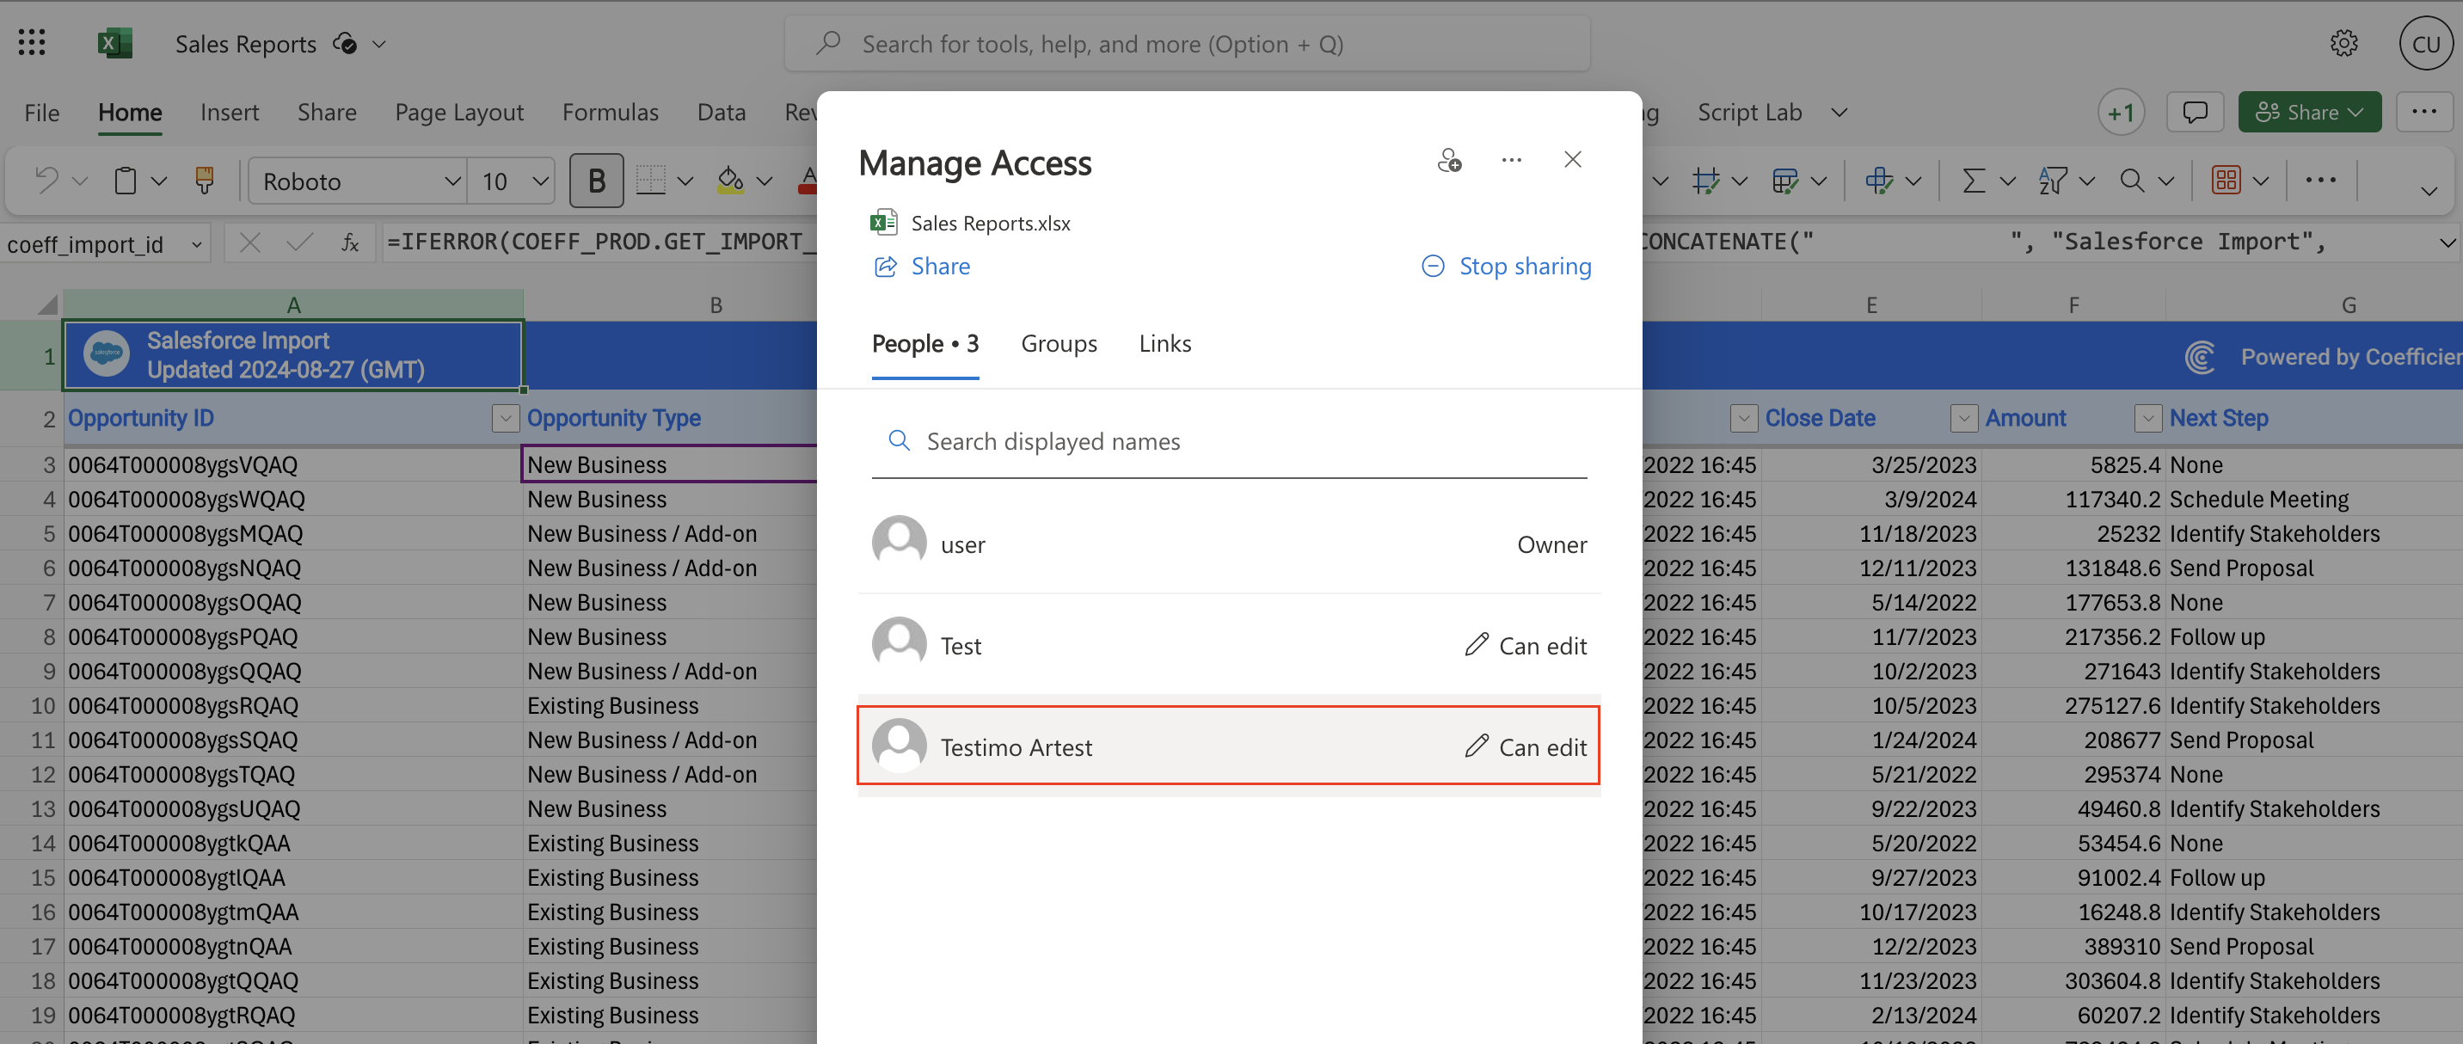
Task: Switch to the Links tab
Action: (1164, 343)
